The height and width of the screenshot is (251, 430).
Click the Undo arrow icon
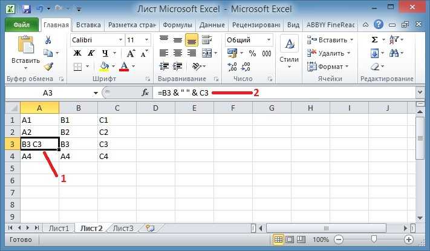point(40,9)
